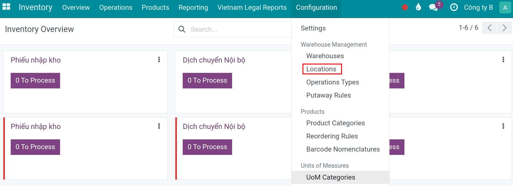Screen dimensions: 513x186
Task: Open the Overview menu
Action: coord(76,8)
